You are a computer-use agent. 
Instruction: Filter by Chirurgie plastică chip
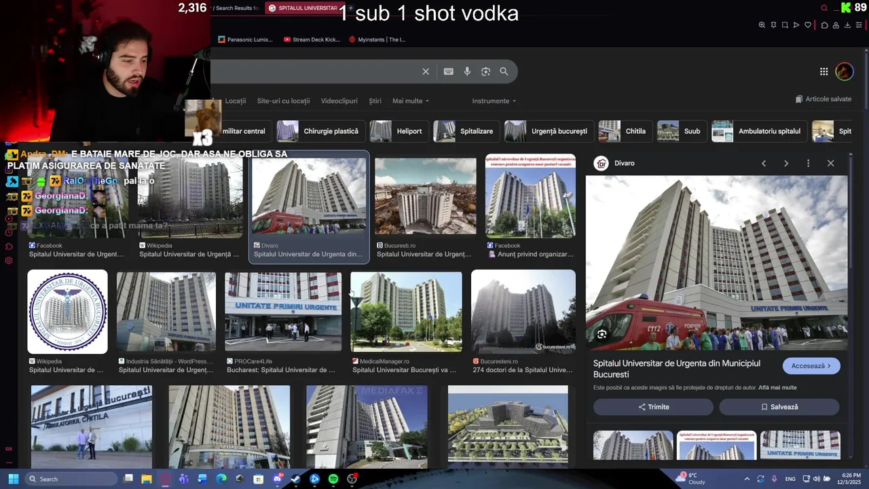coord(322,131)
